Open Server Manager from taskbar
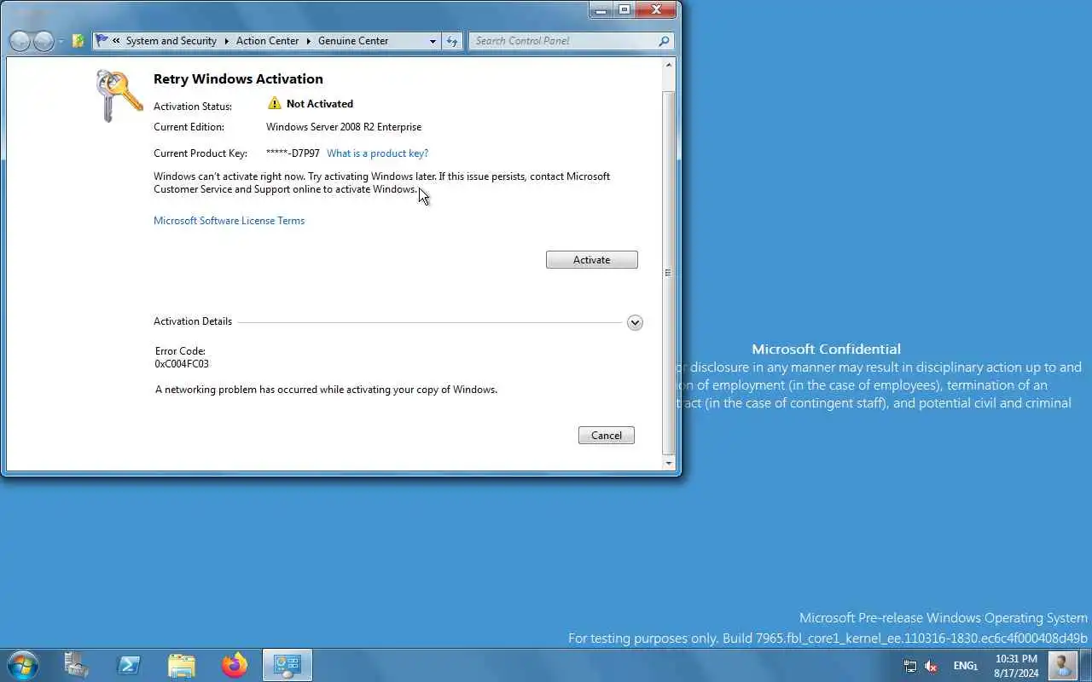1092x682 pixels. [x=77, y=665]
